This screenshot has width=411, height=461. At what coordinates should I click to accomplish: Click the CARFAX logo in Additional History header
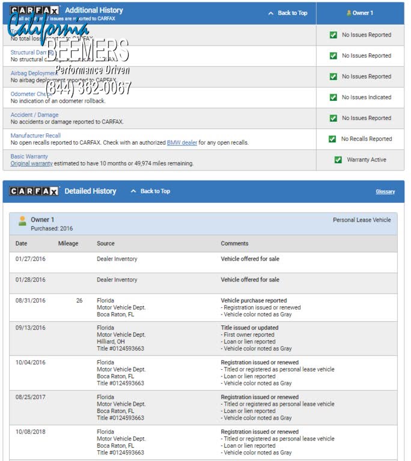34,10
